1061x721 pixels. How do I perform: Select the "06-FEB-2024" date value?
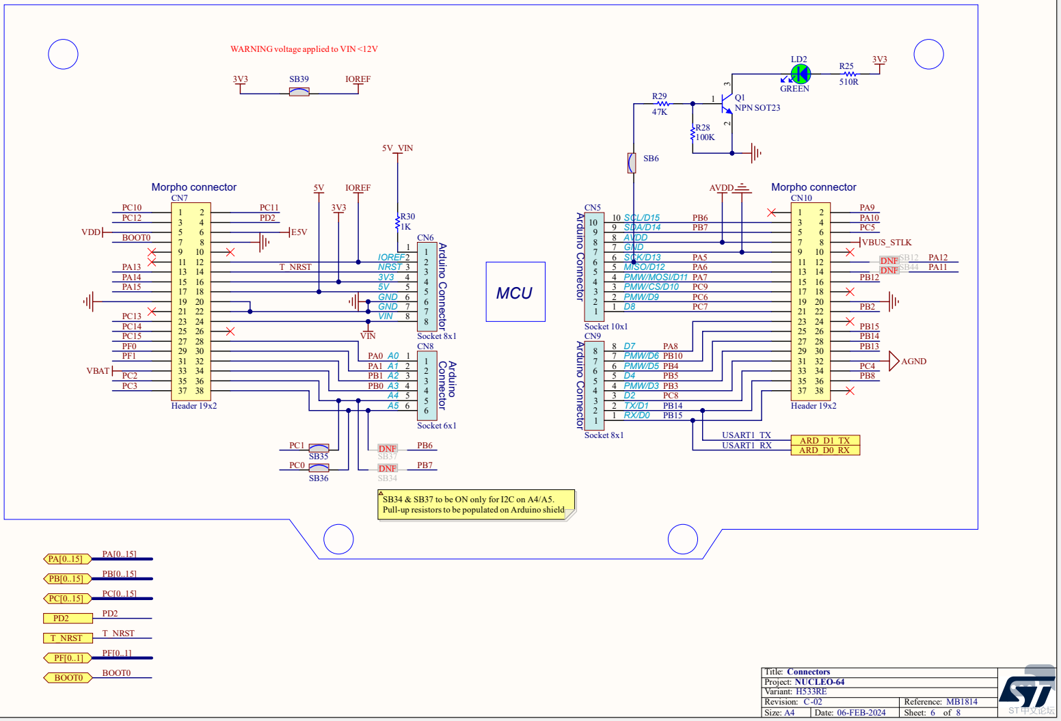coord(861,713)
